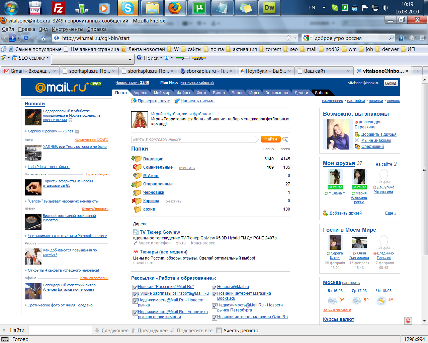Click очистить next to Сомнительные

187,168
